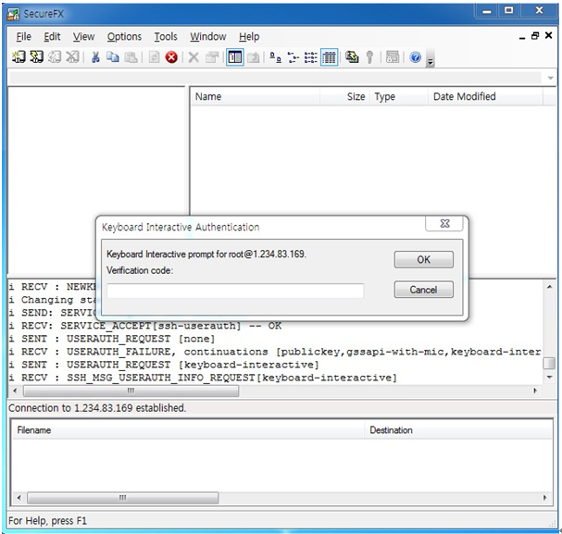Screen dimensions: 562x534
Task: Open the Tools menu
Action: (x=166, y=36)
